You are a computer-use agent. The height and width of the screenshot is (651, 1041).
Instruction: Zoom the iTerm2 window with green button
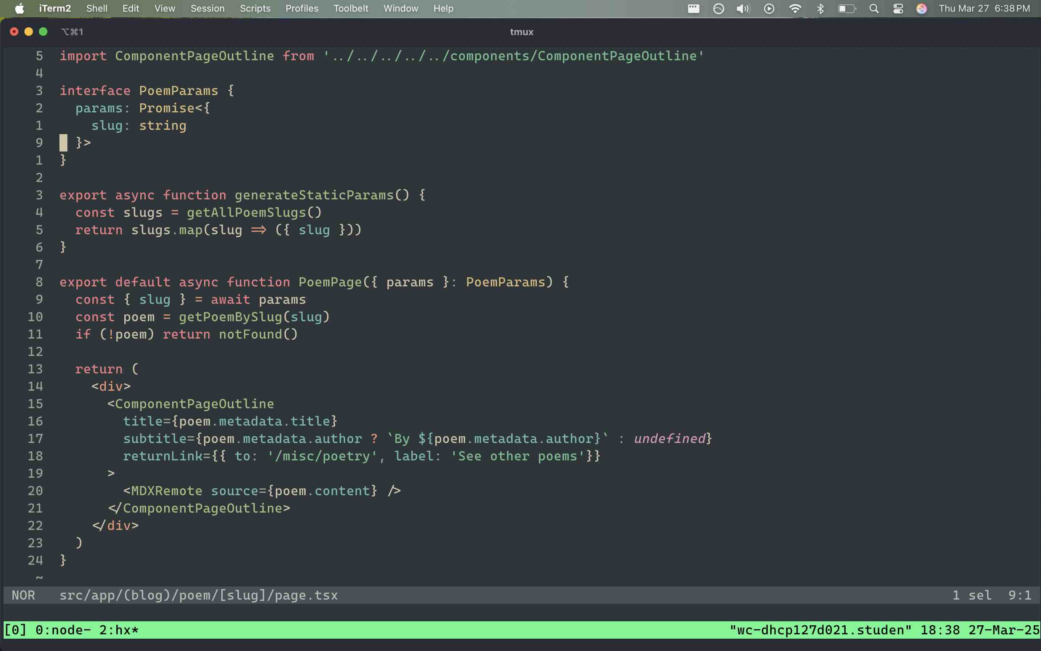coord(43,32)
